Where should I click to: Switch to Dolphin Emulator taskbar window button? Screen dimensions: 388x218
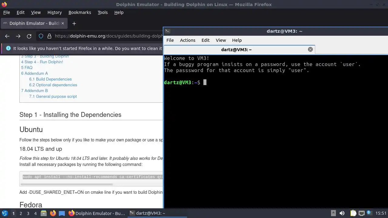[x=97, y=213]
